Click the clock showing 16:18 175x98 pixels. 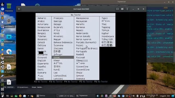pyautogui.click(x=152, y=96)
